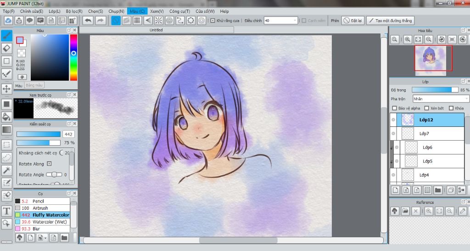Adjust the brush size slider
The width and height of the screenshot is (470, 251).
[39, 134]
